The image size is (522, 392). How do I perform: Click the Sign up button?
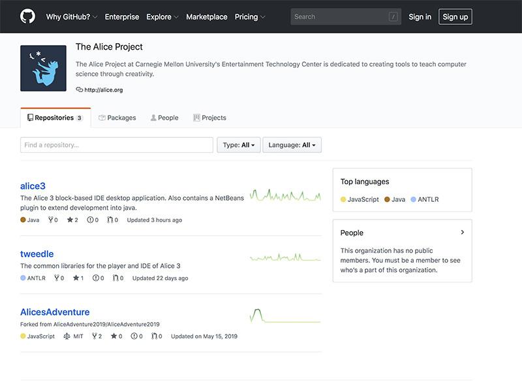[x=455, y=17]
